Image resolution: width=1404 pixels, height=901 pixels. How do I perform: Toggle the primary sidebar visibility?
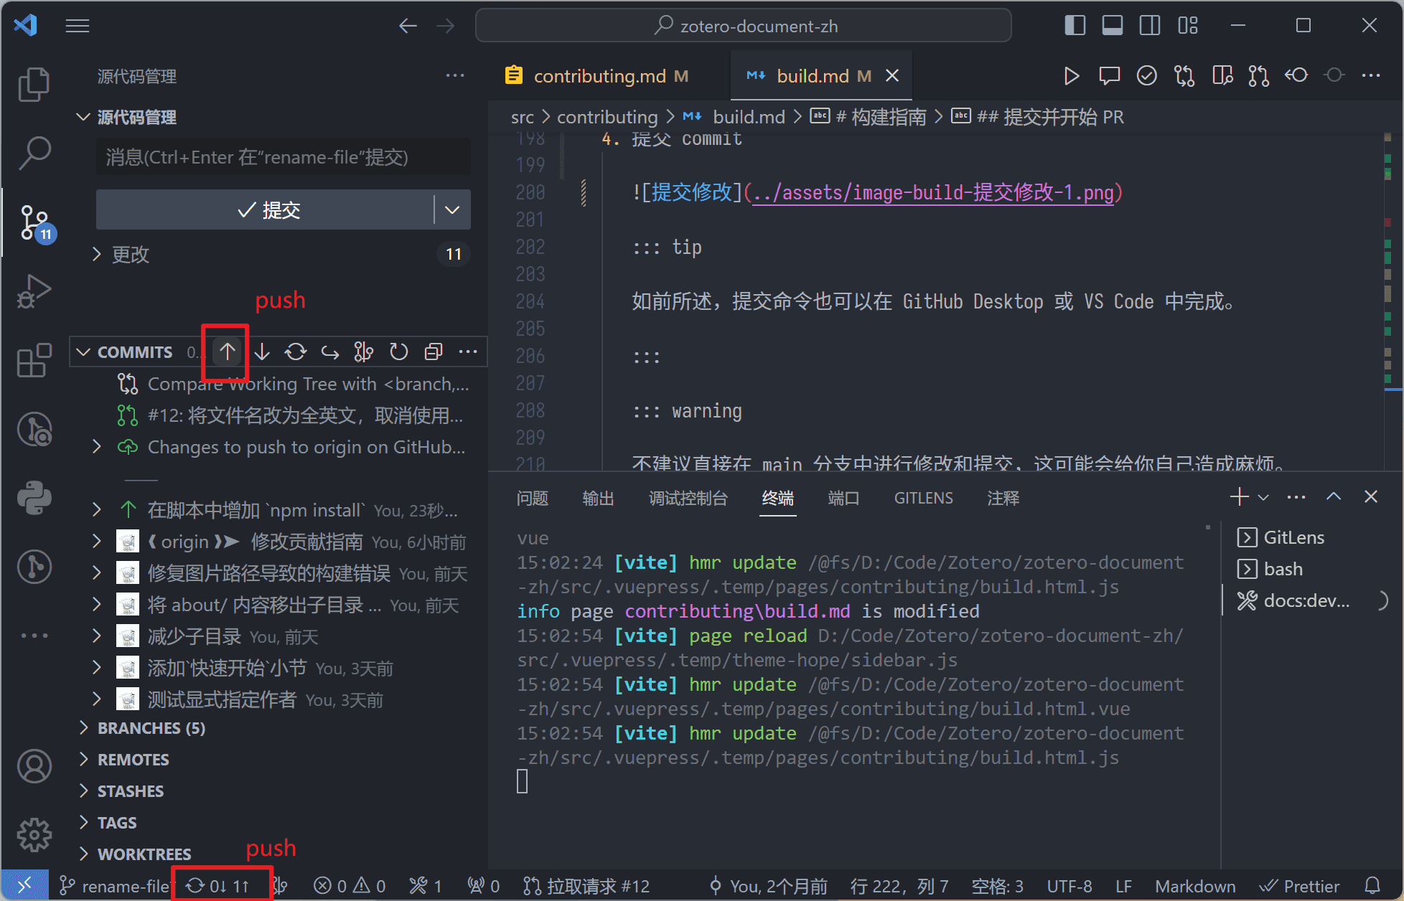pyautogui.click(x=1075, y=25)
